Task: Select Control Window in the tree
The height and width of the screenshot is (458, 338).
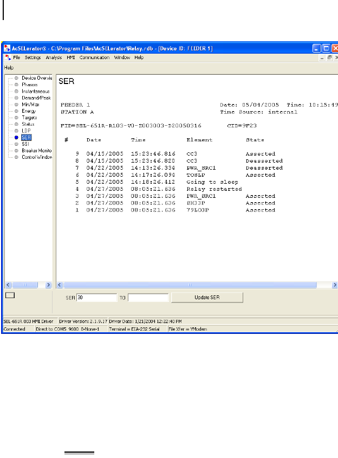Action: click(x=37, y=157)
